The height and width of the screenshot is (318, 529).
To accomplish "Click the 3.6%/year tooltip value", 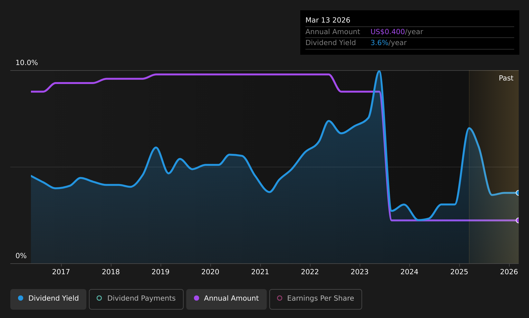I will tap(389, 43).
